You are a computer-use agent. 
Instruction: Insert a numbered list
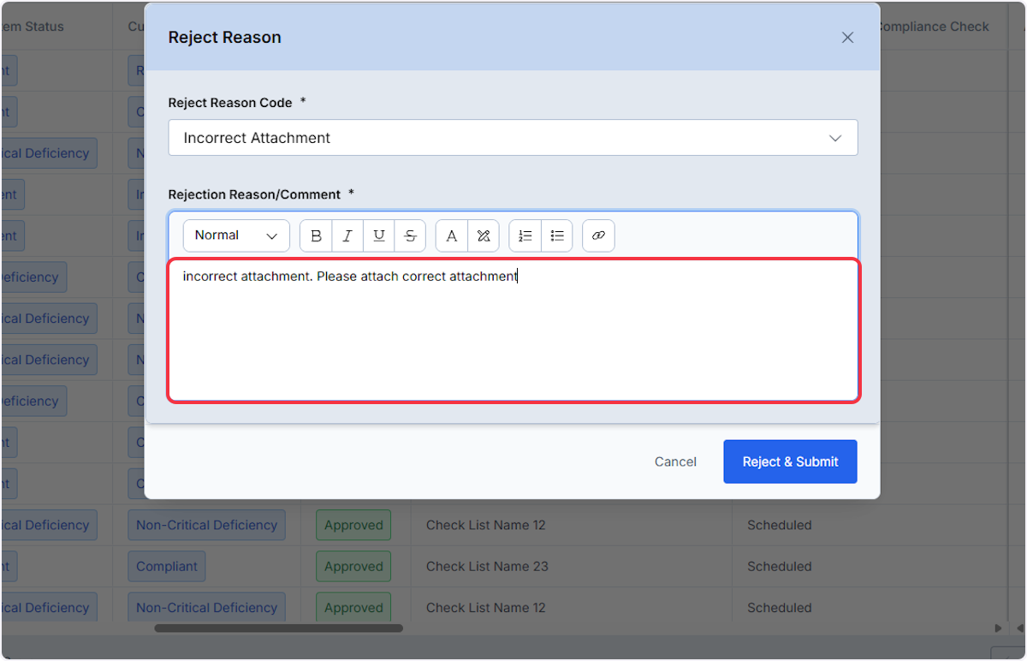(525, 235)
